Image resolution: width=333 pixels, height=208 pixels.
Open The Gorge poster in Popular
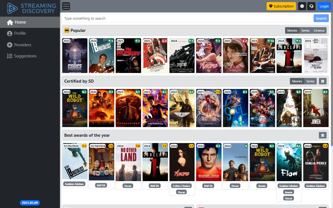coord(75,56)
